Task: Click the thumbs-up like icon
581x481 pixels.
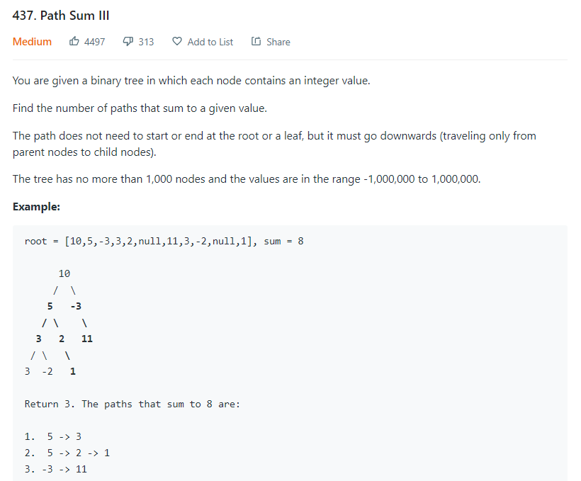Action: 74,42
